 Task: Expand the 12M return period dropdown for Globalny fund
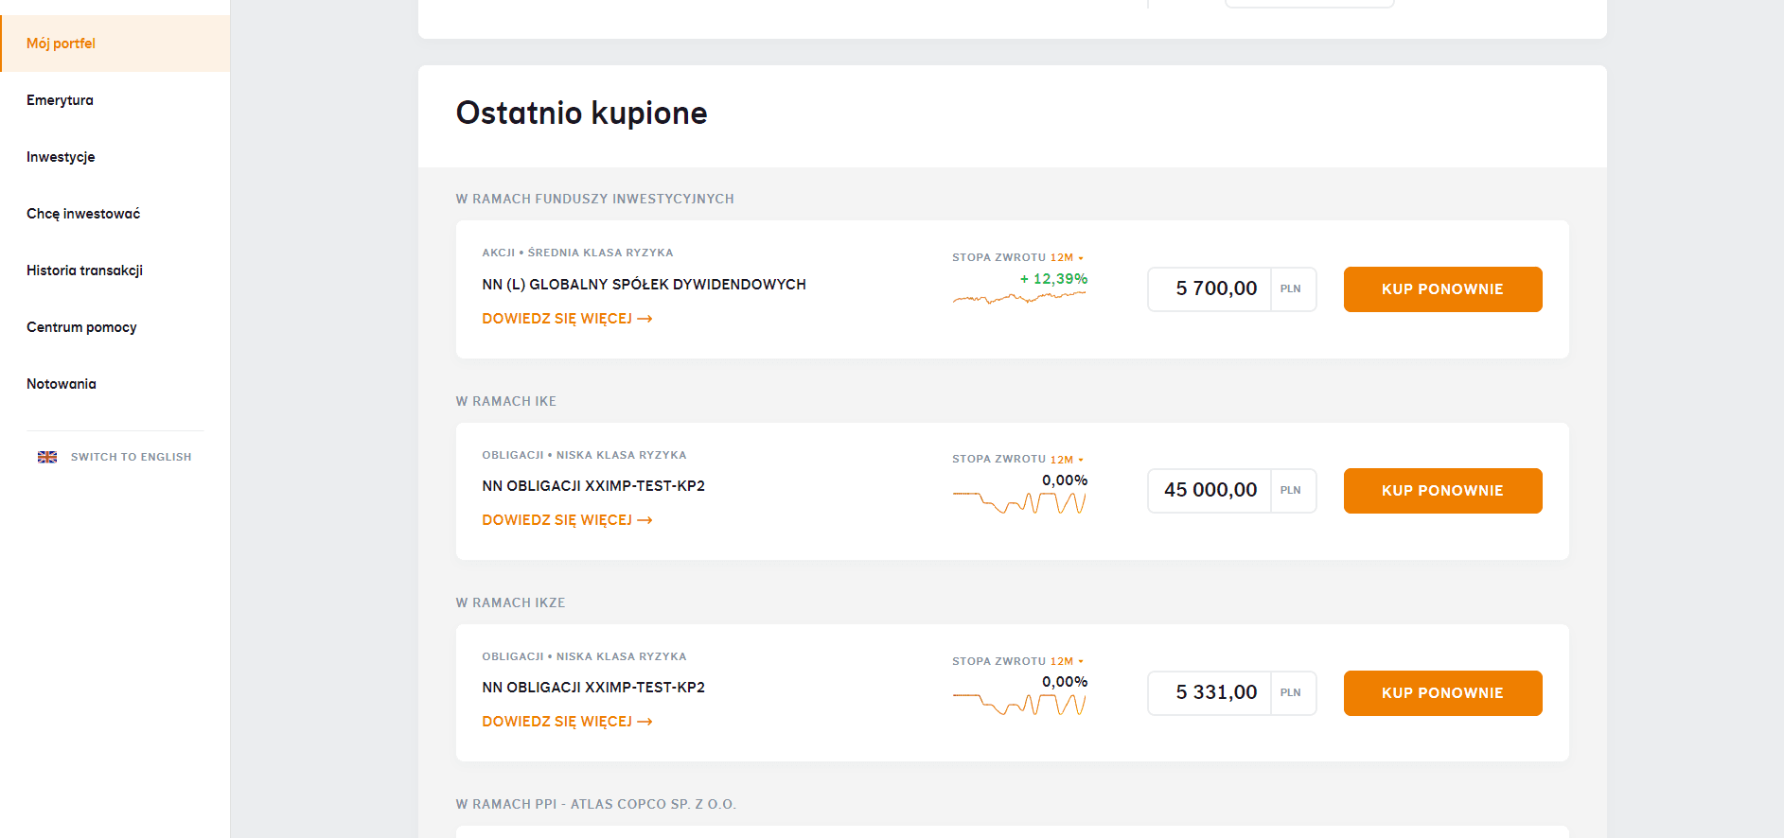tap(1066, 257)
